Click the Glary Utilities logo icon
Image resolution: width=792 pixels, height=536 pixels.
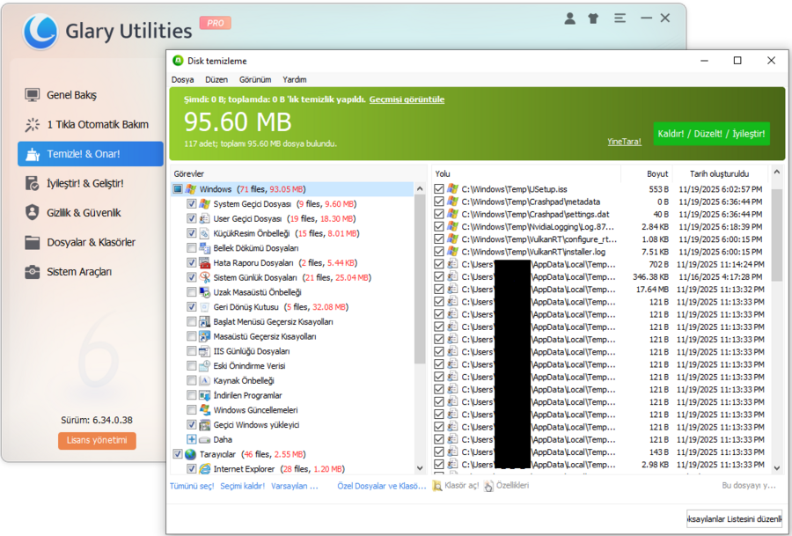coord(40,29)
